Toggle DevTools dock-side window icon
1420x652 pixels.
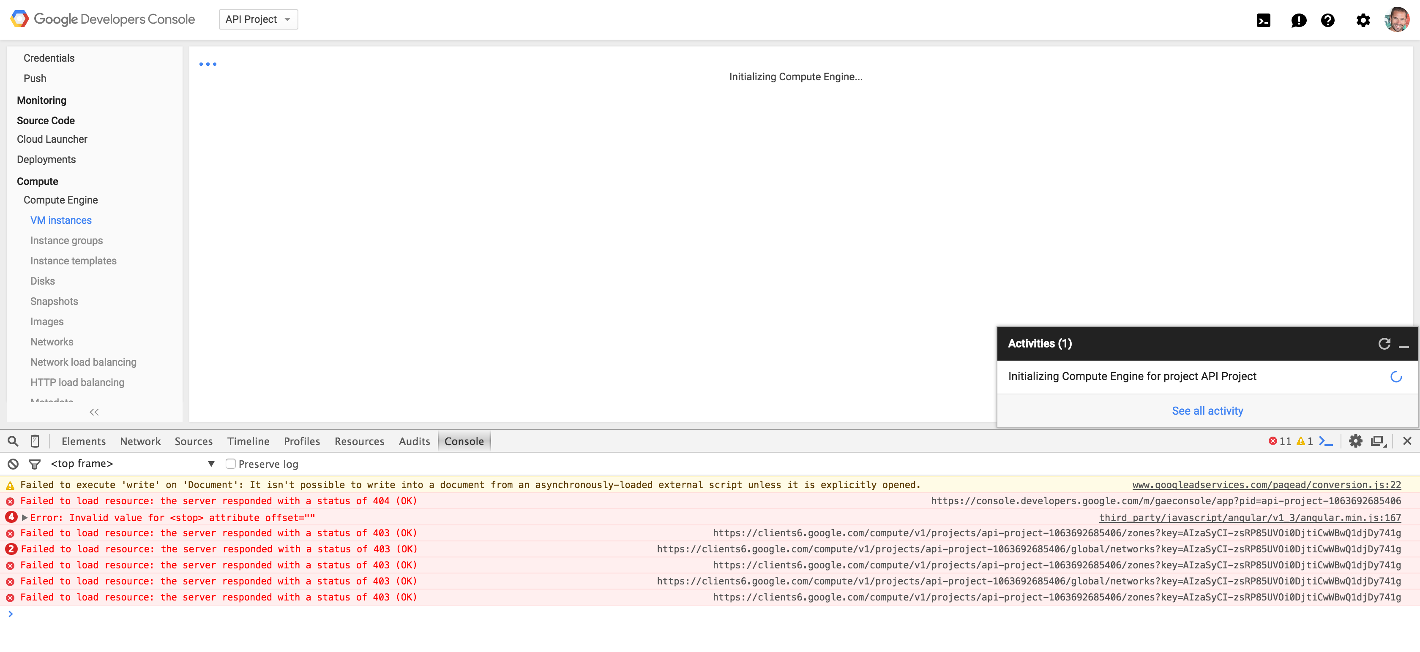click(x=1378, y=441)
